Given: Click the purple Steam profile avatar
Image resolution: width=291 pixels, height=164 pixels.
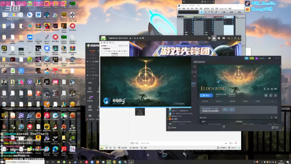Looking at the screenshot, I should (x=256, y=58).
